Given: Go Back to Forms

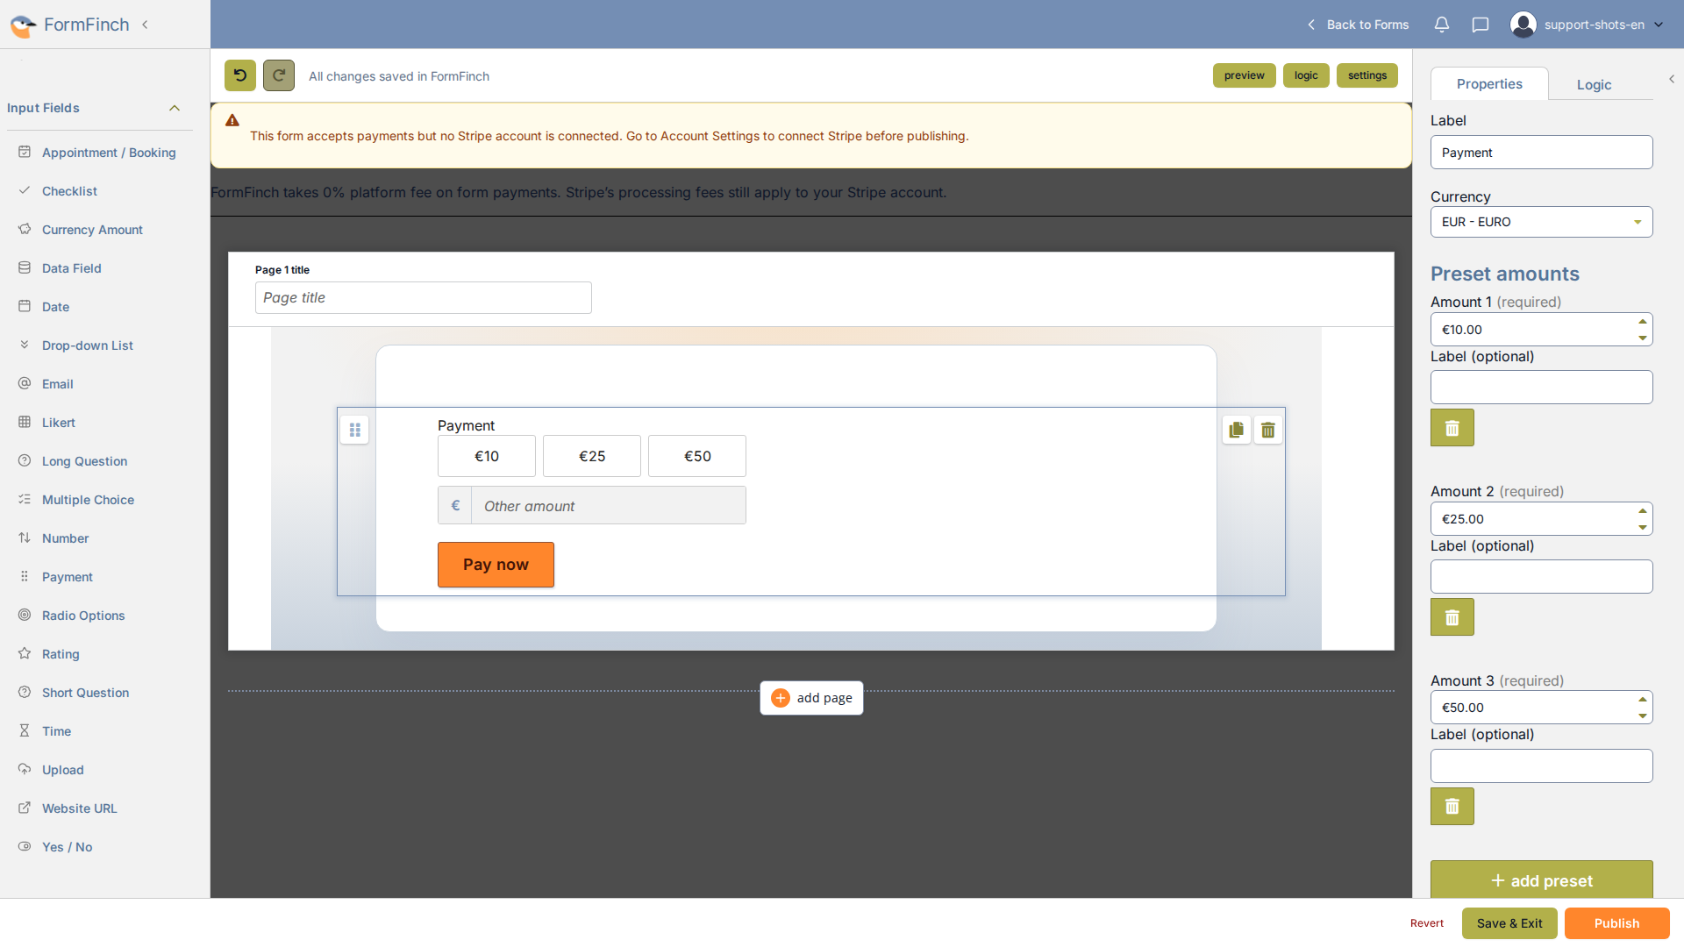Looking at the screenshot, I should (1358, 25).
